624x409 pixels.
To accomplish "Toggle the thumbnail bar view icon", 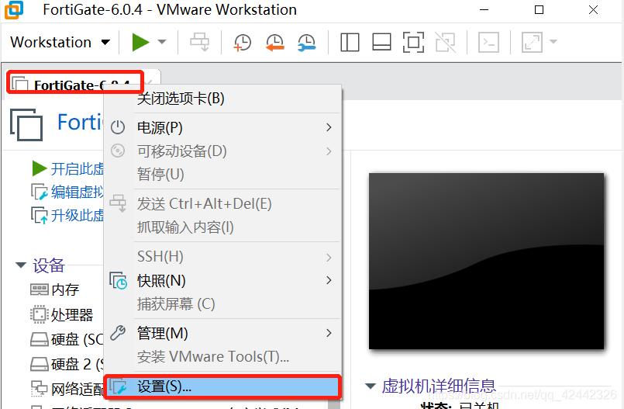I will 381,42.
